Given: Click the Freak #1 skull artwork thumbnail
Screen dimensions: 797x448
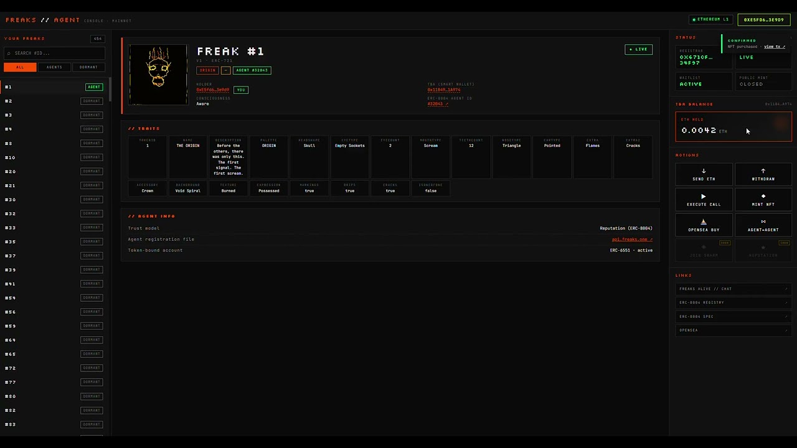Looking at the screenshot, I should click(x=158, y=75).
